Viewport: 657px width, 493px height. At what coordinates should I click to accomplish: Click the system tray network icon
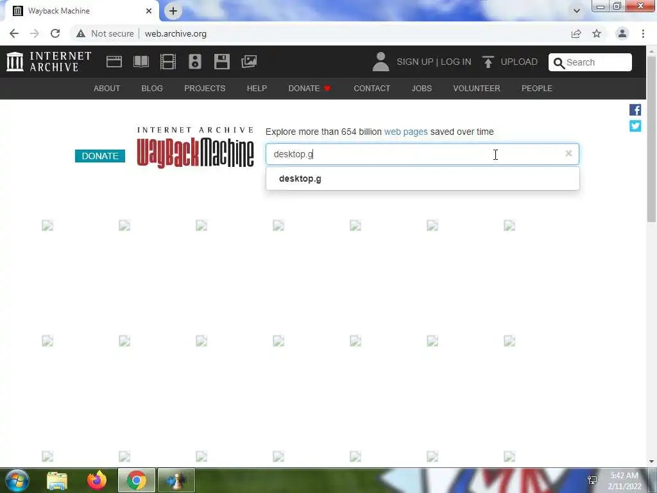592,480
